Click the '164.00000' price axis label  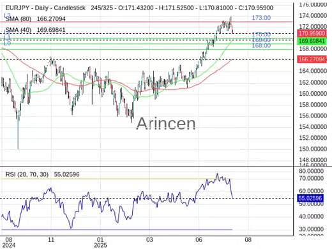pyautogui.click(x=313, y=71)
